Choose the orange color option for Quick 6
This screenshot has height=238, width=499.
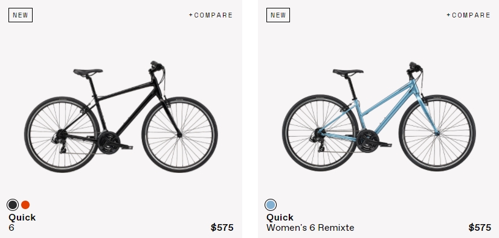25,205
